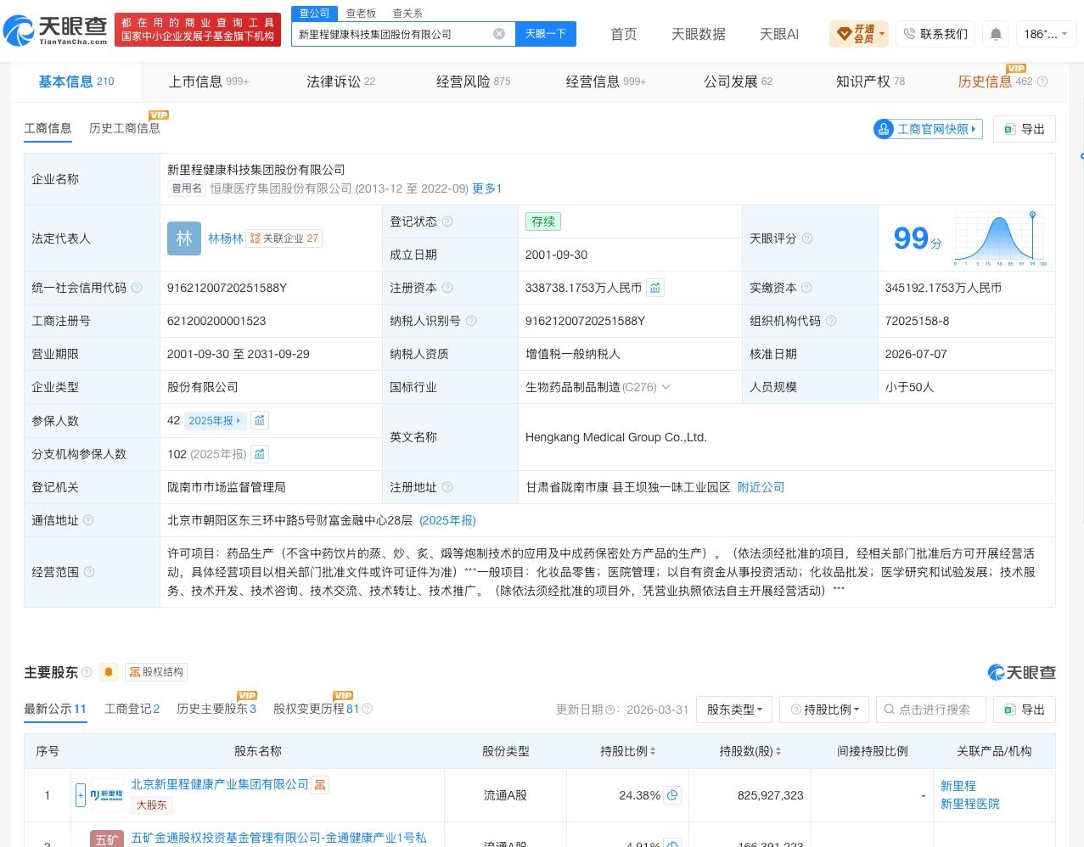Image resolution: width=1084 pixels, height=847 pixels.
Task: Click the 联系我们 button
Action: (x=935, y=34)
